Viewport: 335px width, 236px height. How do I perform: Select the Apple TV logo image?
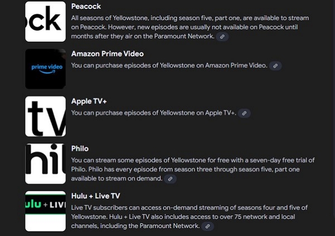pos(46,116)
